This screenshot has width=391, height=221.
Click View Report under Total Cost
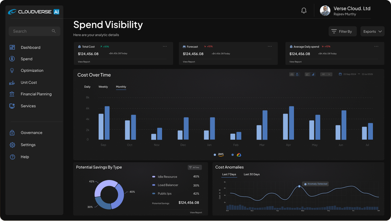click(84, 62)
